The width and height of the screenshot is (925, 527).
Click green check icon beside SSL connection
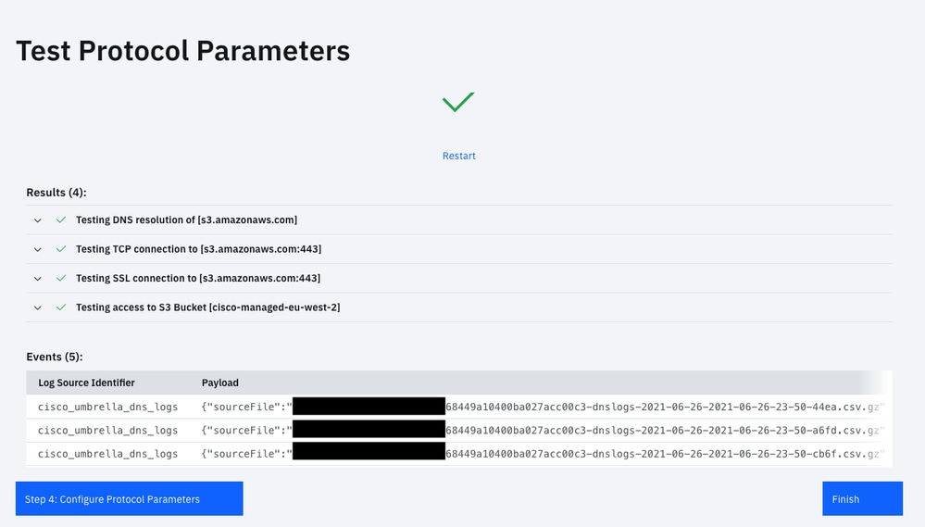pos(61,278)
